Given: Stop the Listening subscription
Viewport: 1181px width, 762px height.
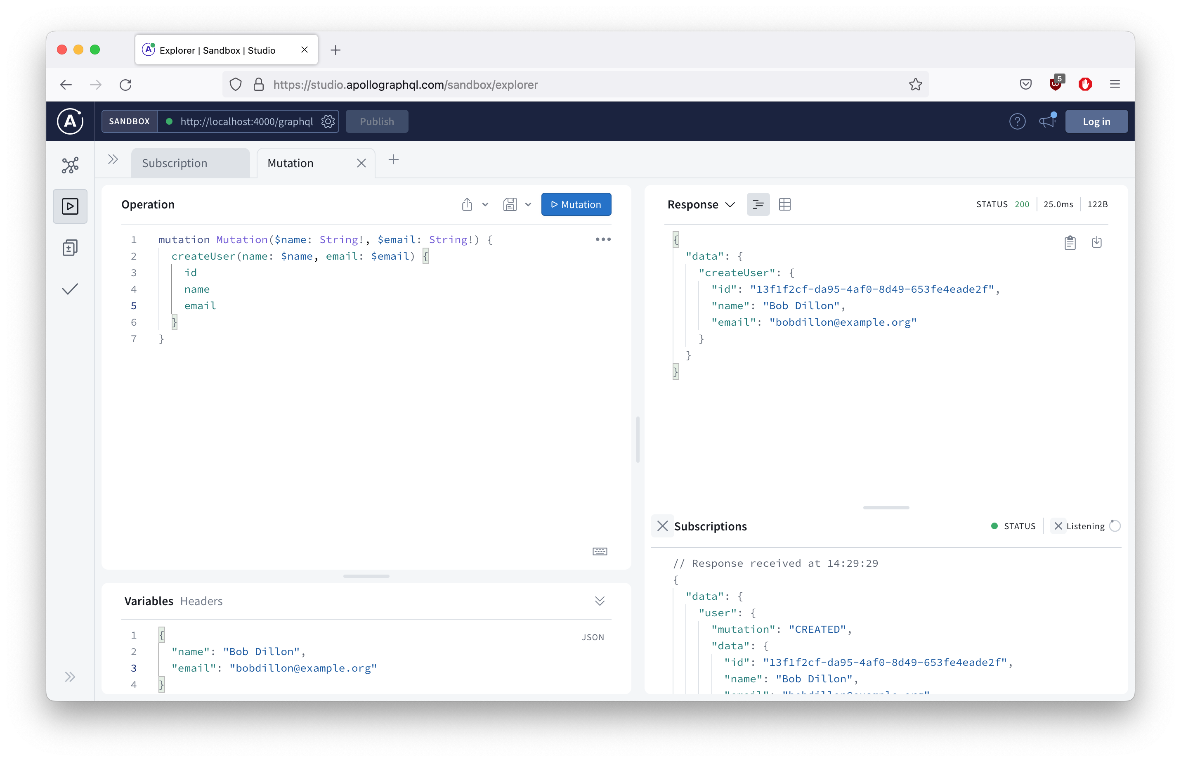Looking at the screenshot, I should coord(1058,526).
